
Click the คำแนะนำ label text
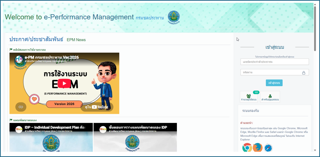click(247, 123)
